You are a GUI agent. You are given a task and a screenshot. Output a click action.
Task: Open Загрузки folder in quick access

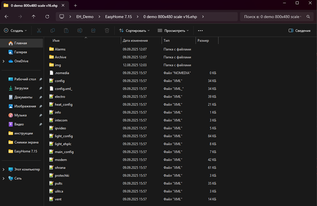coord(21,88)
